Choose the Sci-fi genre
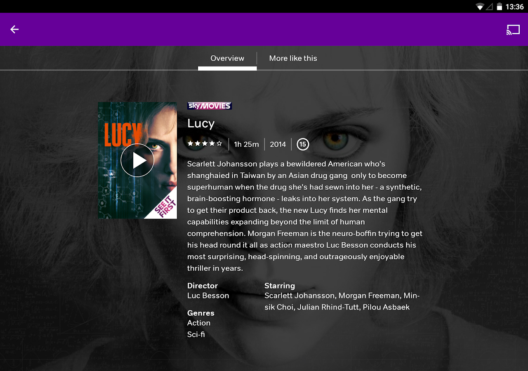 196,334
